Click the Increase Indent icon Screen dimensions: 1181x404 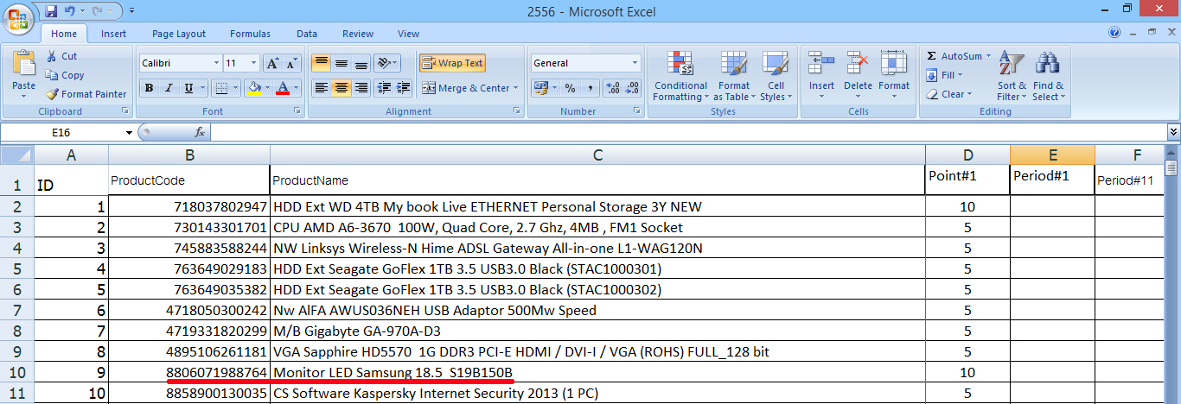404,88
